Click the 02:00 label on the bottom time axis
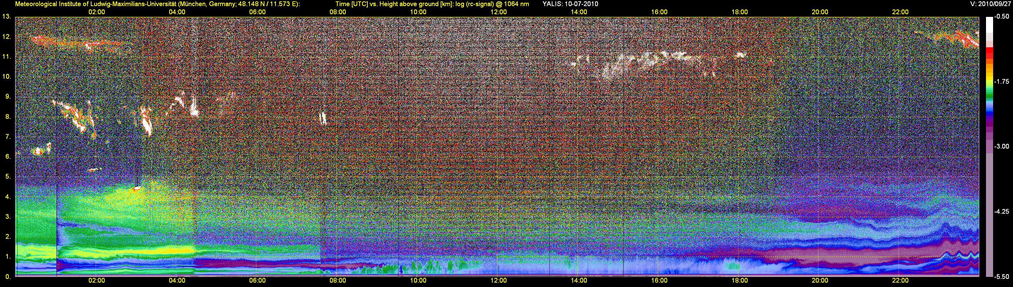The height and width of the screenshot is (287, 1013). pos(97,281)
